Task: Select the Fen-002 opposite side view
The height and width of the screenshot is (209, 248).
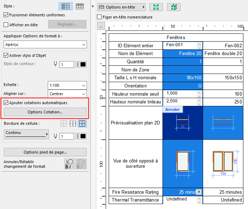Action: [x=223, y=164]
